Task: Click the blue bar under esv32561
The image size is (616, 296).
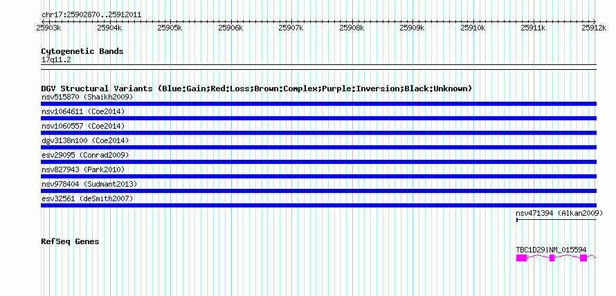Action: (318, 205)
